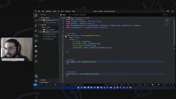This screenshot has width=176, height=99.
Task: Open the Extensions view
Action: [36, 41]
